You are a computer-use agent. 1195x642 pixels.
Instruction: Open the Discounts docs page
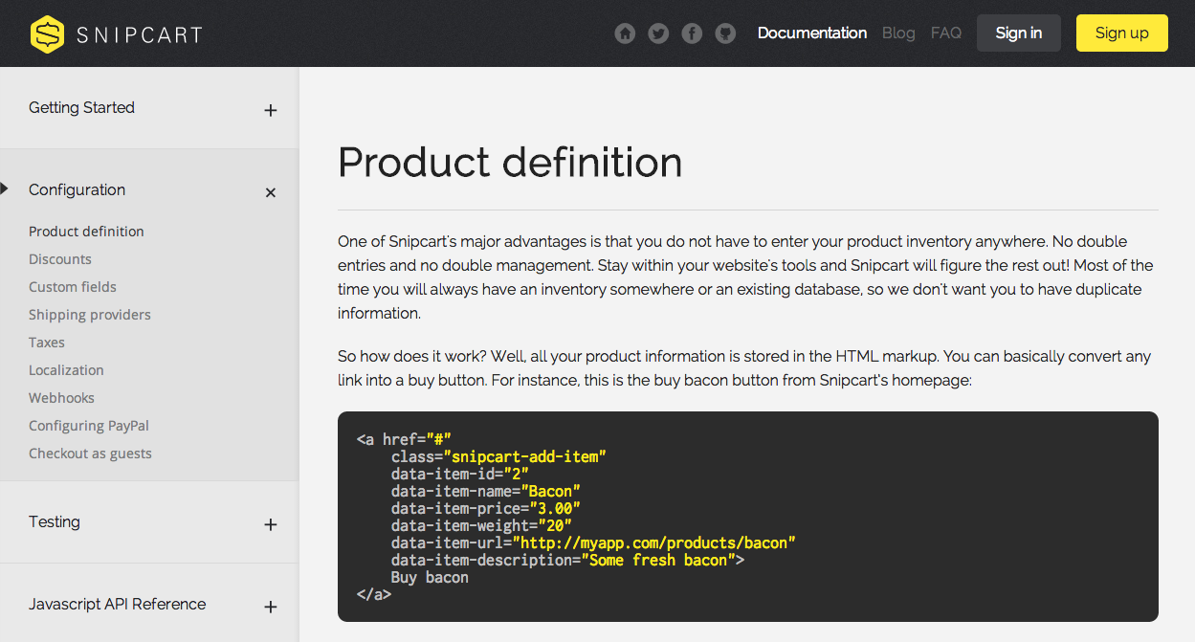coord(60,259)
